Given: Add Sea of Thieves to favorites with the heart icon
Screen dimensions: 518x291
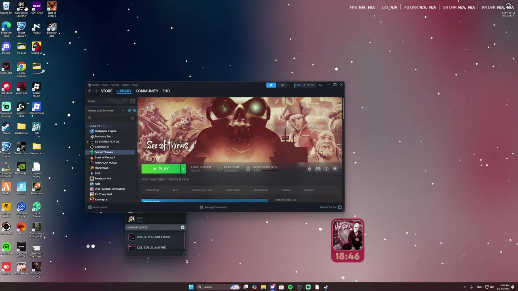Looking at the screenshot, I should tap(335, 169).
